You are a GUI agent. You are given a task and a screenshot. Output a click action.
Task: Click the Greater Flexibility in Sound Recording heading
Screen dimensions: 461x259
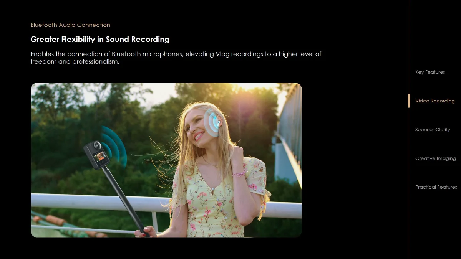(100, 39)
